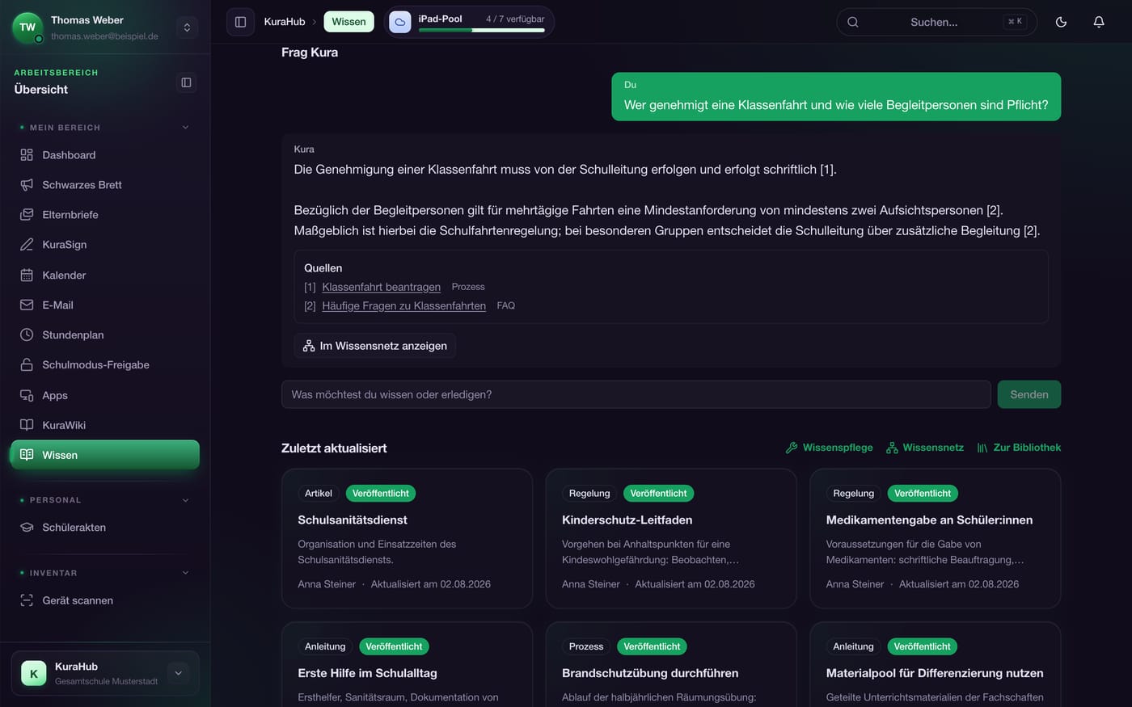Select the Wissen breadcrumb tab

(x=348, y=22)
